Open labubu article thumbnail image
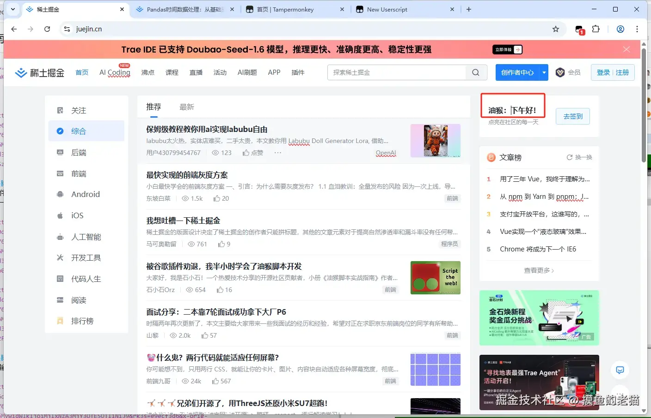 436,141
